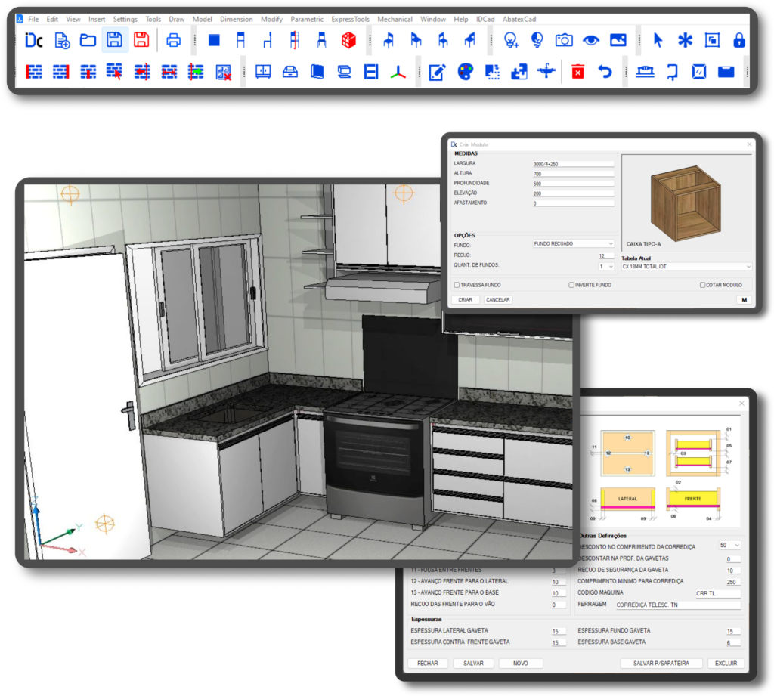Click the SALVAR button
Viewport: 774px width, 696px height.
tap(473, 664)
